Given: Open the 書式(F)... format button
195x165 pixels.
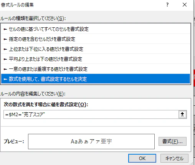Looking at the screenshot, I should tap(172, 142).
